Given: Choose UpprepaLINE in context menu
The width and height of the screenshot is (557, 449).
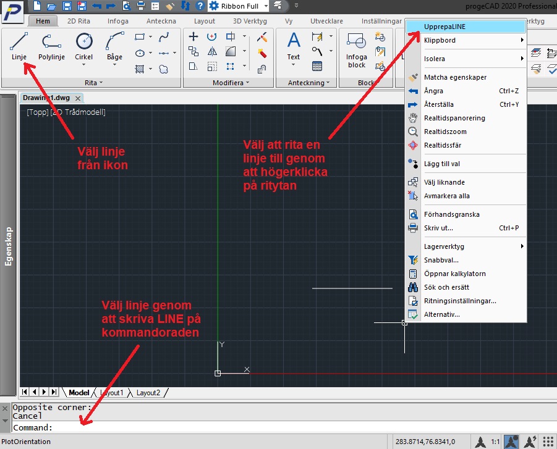Looking at the screenshot, I should (466, 27).
